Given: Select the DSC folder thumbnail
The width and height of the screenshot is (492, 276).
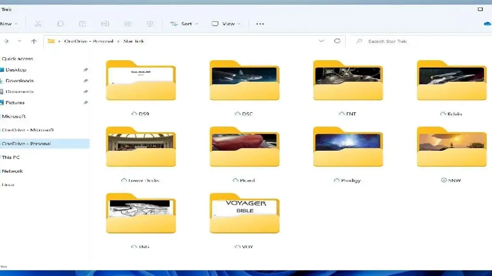Looking at the screenshot, I should (244, 80).
